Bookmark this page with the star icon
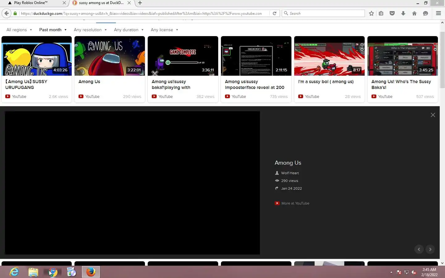 tap(371, 13)
